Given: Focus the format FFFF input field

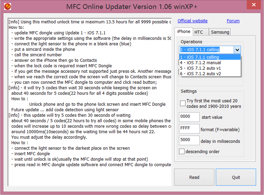Looking at the screenshot, I should [189, 129].
